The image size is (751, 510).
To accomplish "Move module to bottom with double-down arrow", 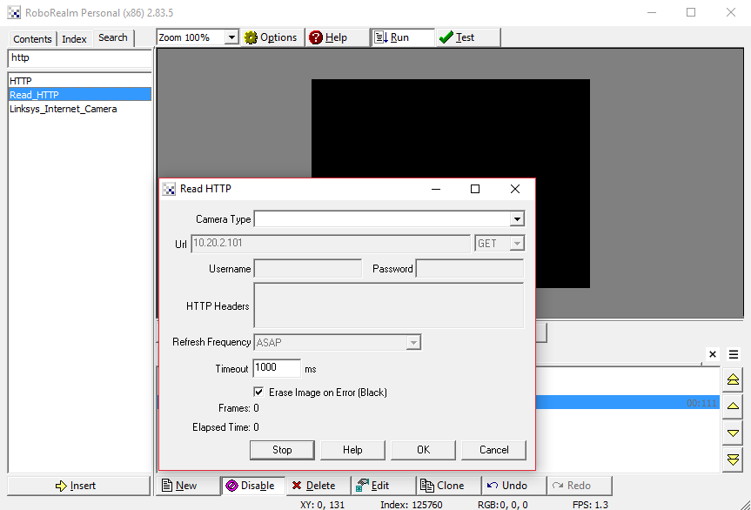I will coord(733,459).
